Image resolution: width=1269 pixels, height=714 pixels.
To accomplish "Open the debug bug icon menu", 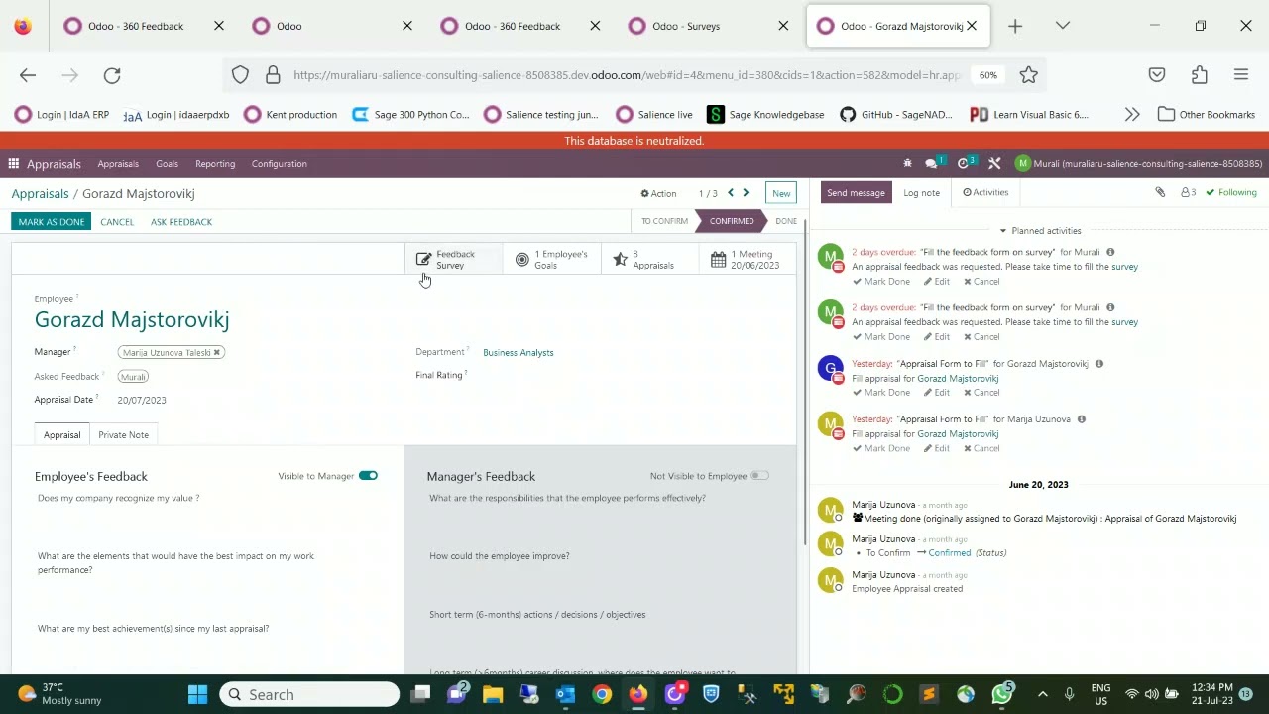I will pyautogui.click(x=907, y=164).
